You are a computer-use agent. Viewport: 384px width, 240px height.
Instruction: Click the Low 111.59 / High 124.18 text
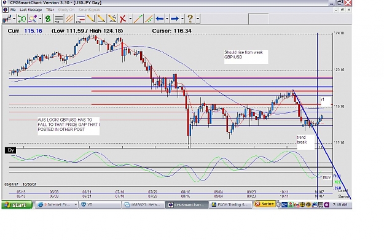87,31
